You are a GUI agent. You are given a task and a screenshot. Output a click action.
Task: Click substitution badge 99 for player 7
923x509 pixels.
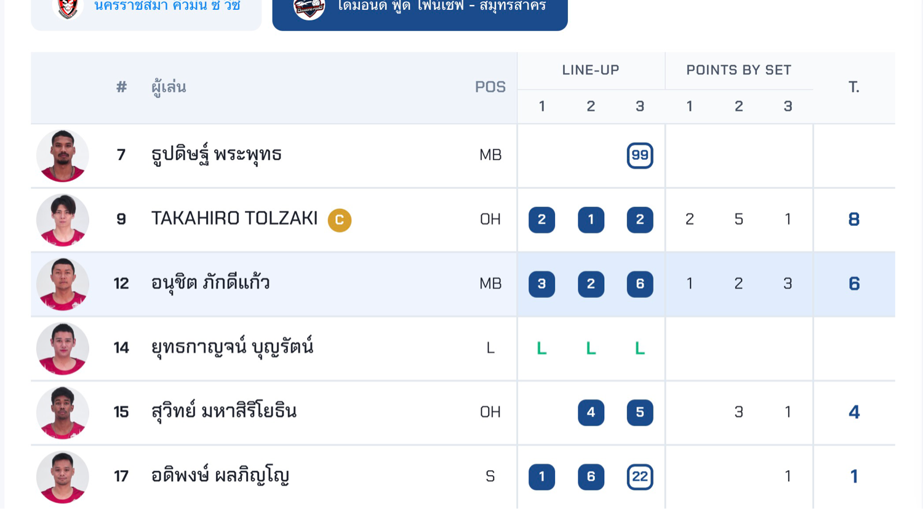(x=639, y=155)
